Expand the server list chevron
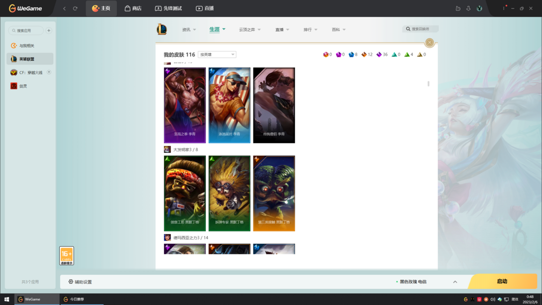Viewport: 542px width, 305px height. 455,282
